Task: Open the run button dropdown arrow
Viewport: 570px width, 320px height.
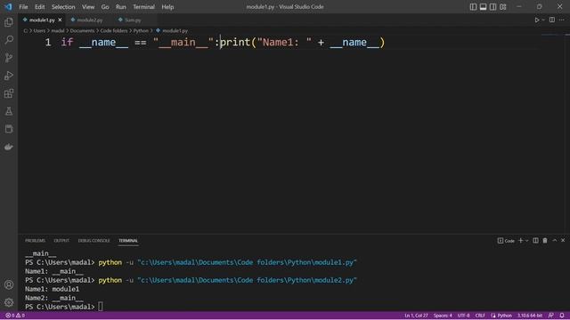Action: coord(543,20)
